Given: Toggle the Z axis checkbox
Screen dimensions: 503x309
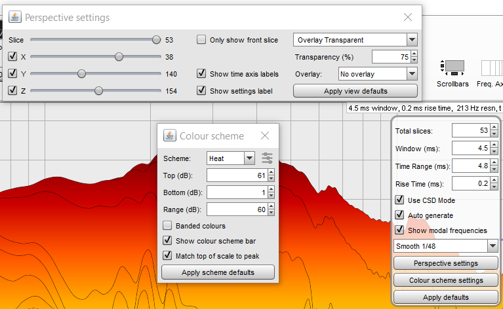Looking at the screenshot, I should pyautogui.click(x=12, y=90).
